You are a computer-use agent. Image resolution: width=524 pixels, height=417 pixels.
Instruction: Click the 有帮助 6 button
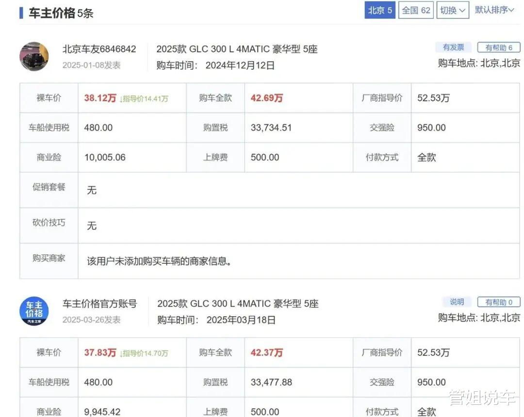[x=499, y=48]
